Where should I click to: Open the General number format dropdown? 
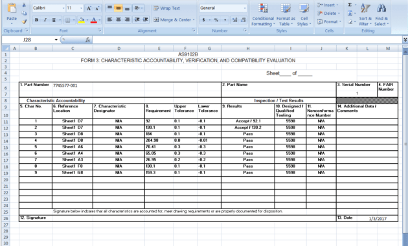pos(245,8)
